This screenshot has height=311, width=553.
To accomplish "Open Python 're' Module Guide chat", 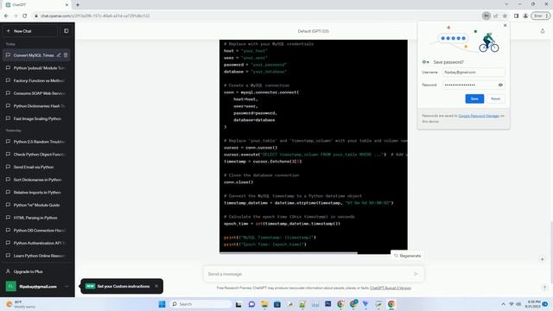I will [x=36, y=205].
